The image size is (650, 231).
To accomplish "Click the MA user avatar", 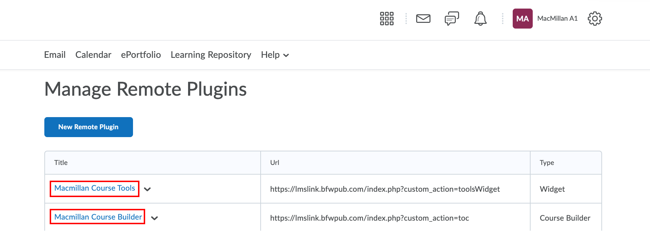I will click(522, 19).
